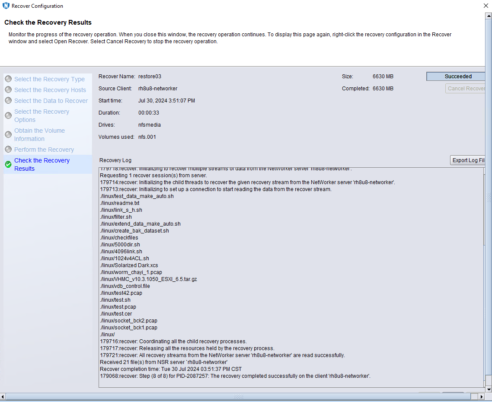Screen dimensions: 492x402
Task: Click the grey step circle beside Select the Recovery Options
Action: point(9,115)
